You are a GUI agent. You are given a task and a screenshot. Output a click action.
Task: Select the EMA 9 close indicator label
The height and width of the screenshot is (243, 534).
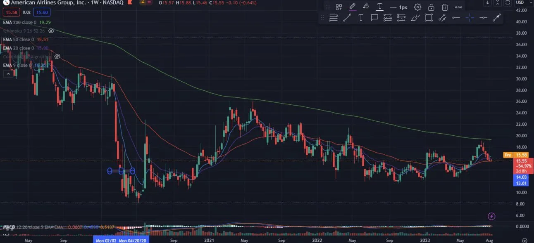(17, 65)
